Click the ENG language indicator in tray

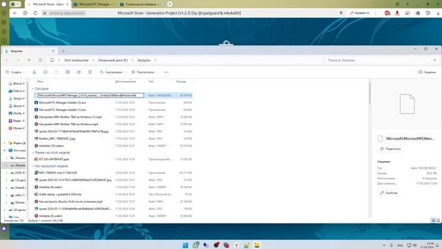click(400, 246)
